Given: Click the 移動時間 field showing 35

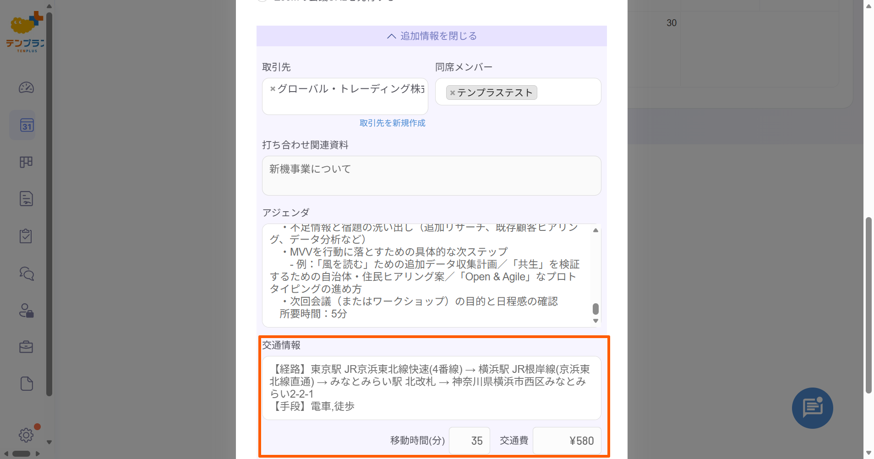Looking at the screenshot, I should (469, 440).
